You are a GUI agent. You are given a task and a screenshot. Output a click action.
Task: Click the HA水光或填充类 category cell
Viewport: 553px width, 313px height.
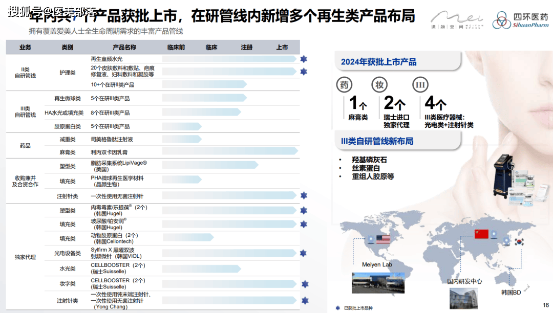(64, 113)
